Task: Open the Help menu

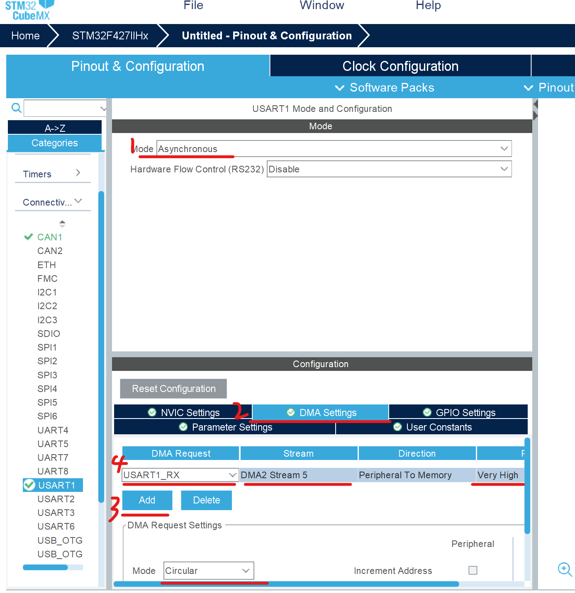Action: point(428,5)
